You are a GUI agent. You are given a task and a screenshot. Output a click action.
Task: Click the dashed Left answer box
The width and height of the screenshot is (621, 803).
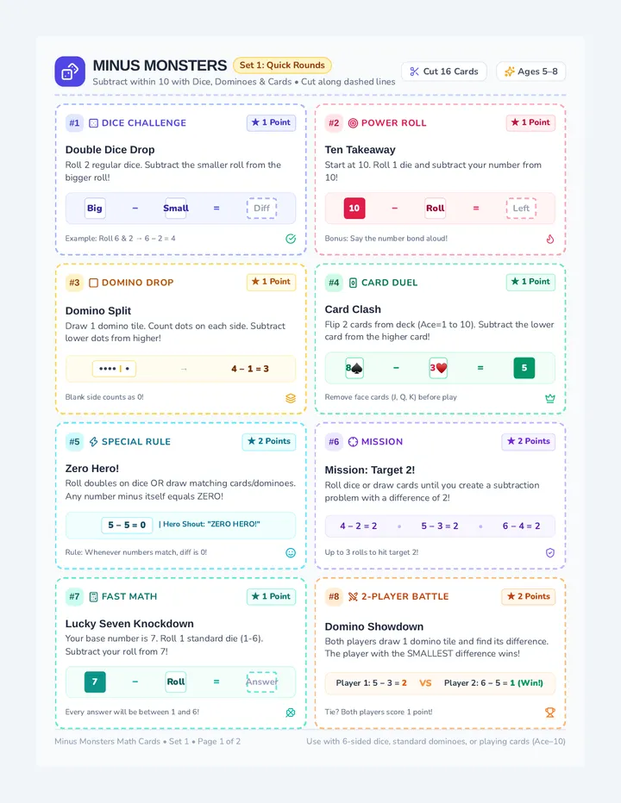(521, 209)
